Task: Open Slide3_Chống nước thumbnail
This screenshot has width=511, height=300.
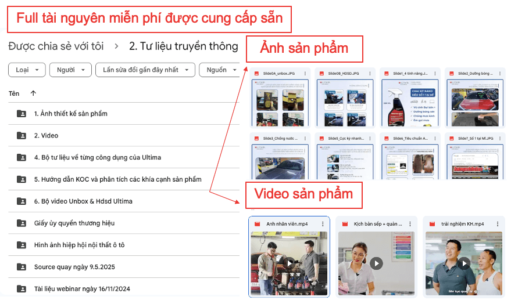Action: [280, 162]
